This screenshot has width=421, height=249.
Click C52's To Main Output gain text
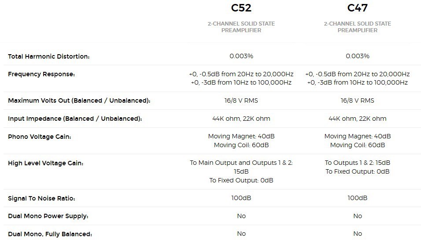point(241,163)
